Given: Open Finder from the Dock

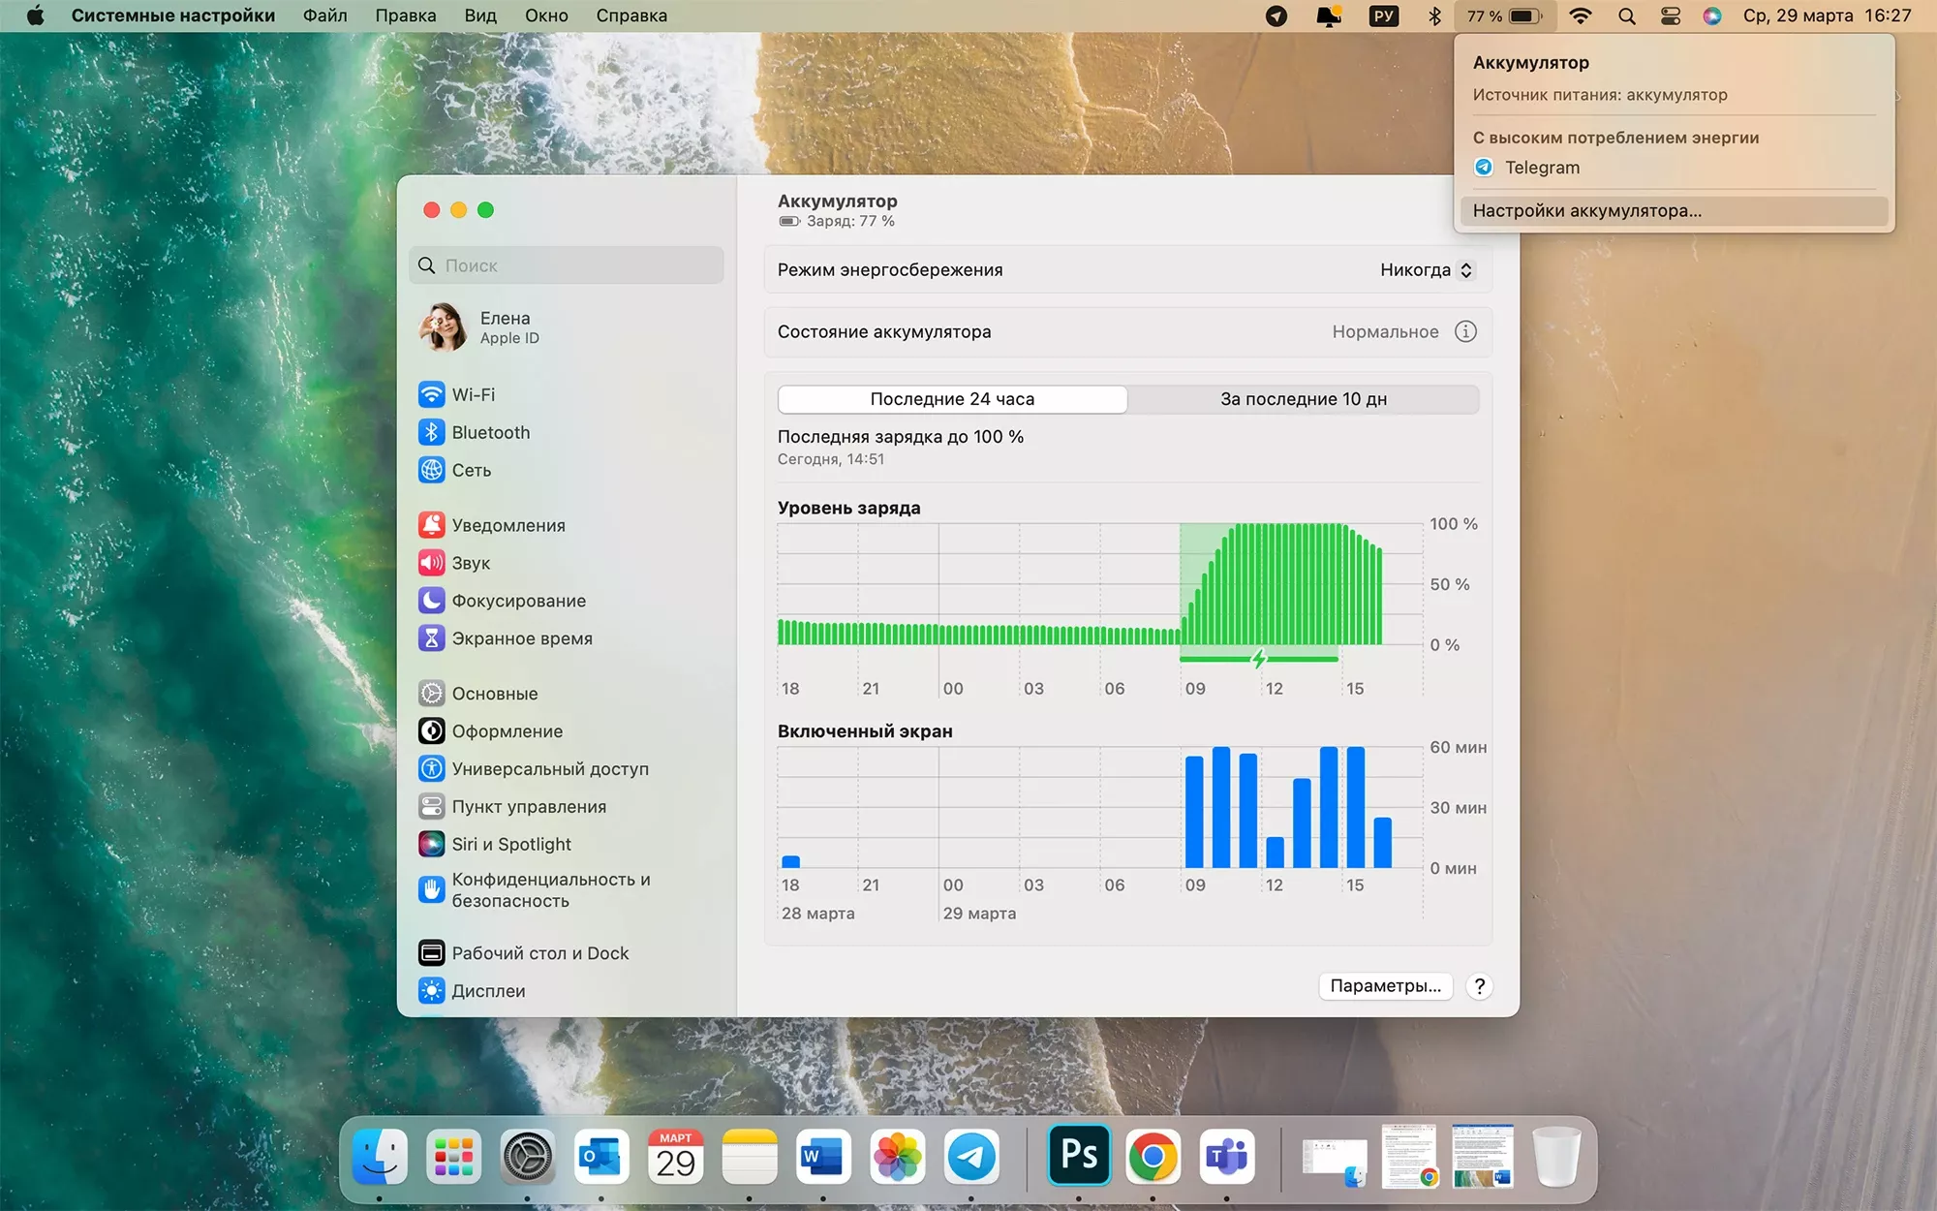Looking at the screenshot, I should coord(380,1157).
